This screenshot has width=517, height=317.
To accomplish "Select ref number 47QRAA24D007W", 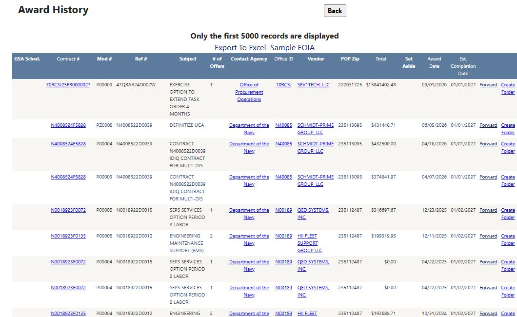I will pos(136,85).
